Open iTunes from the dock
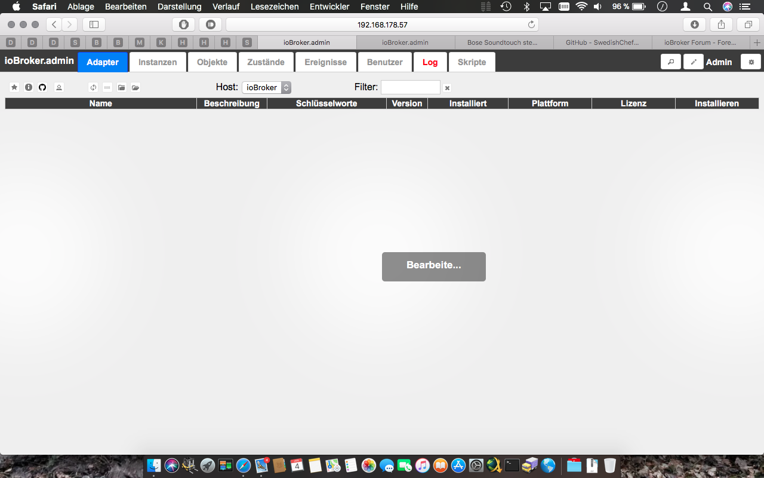 423,465
